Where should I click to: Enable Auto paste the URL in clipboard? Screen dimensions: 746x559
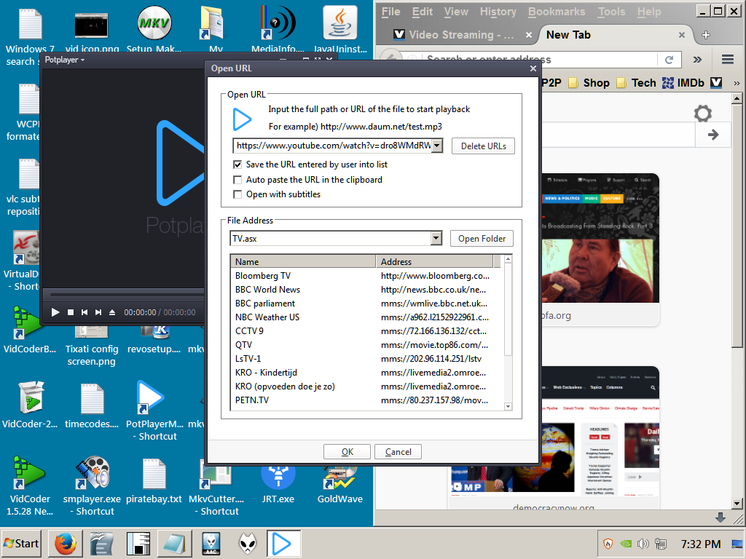click(x=237, y=180)
